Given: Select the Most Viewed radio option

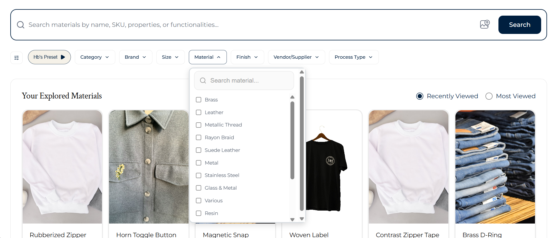Looking at the screenshot, I should coord(489,96).
